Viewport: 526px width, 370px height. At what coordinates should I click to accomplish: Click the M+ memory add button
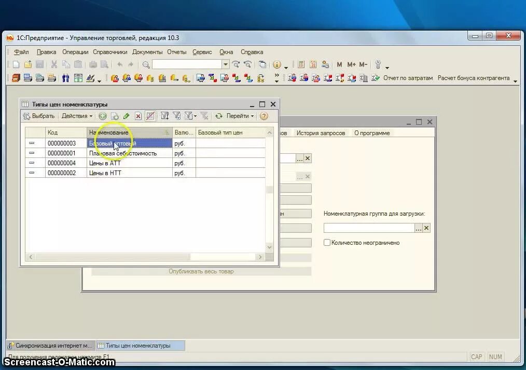point(351,64)
